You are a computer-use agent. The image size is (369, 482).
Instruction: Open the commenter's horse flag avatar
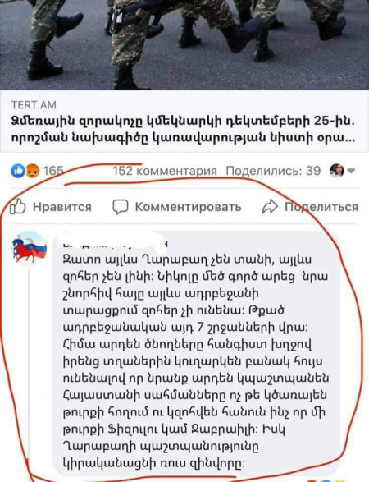click(x=30, y=248)
